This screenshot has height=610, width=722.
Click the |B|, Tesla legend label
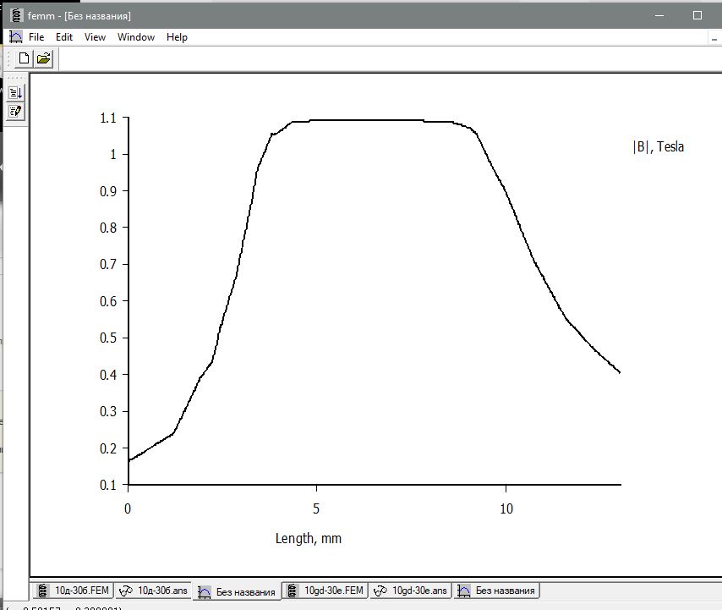(659, 147)
